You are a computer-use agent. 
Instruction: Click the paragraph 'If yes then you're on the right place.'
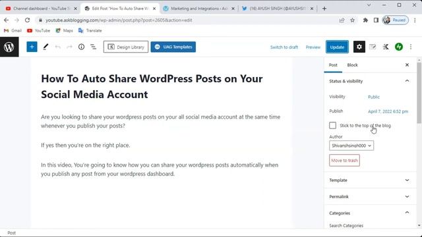point(85,145)
